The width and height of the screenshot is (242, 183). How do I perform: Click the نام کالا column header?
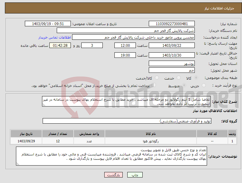[x=151, y=134]
